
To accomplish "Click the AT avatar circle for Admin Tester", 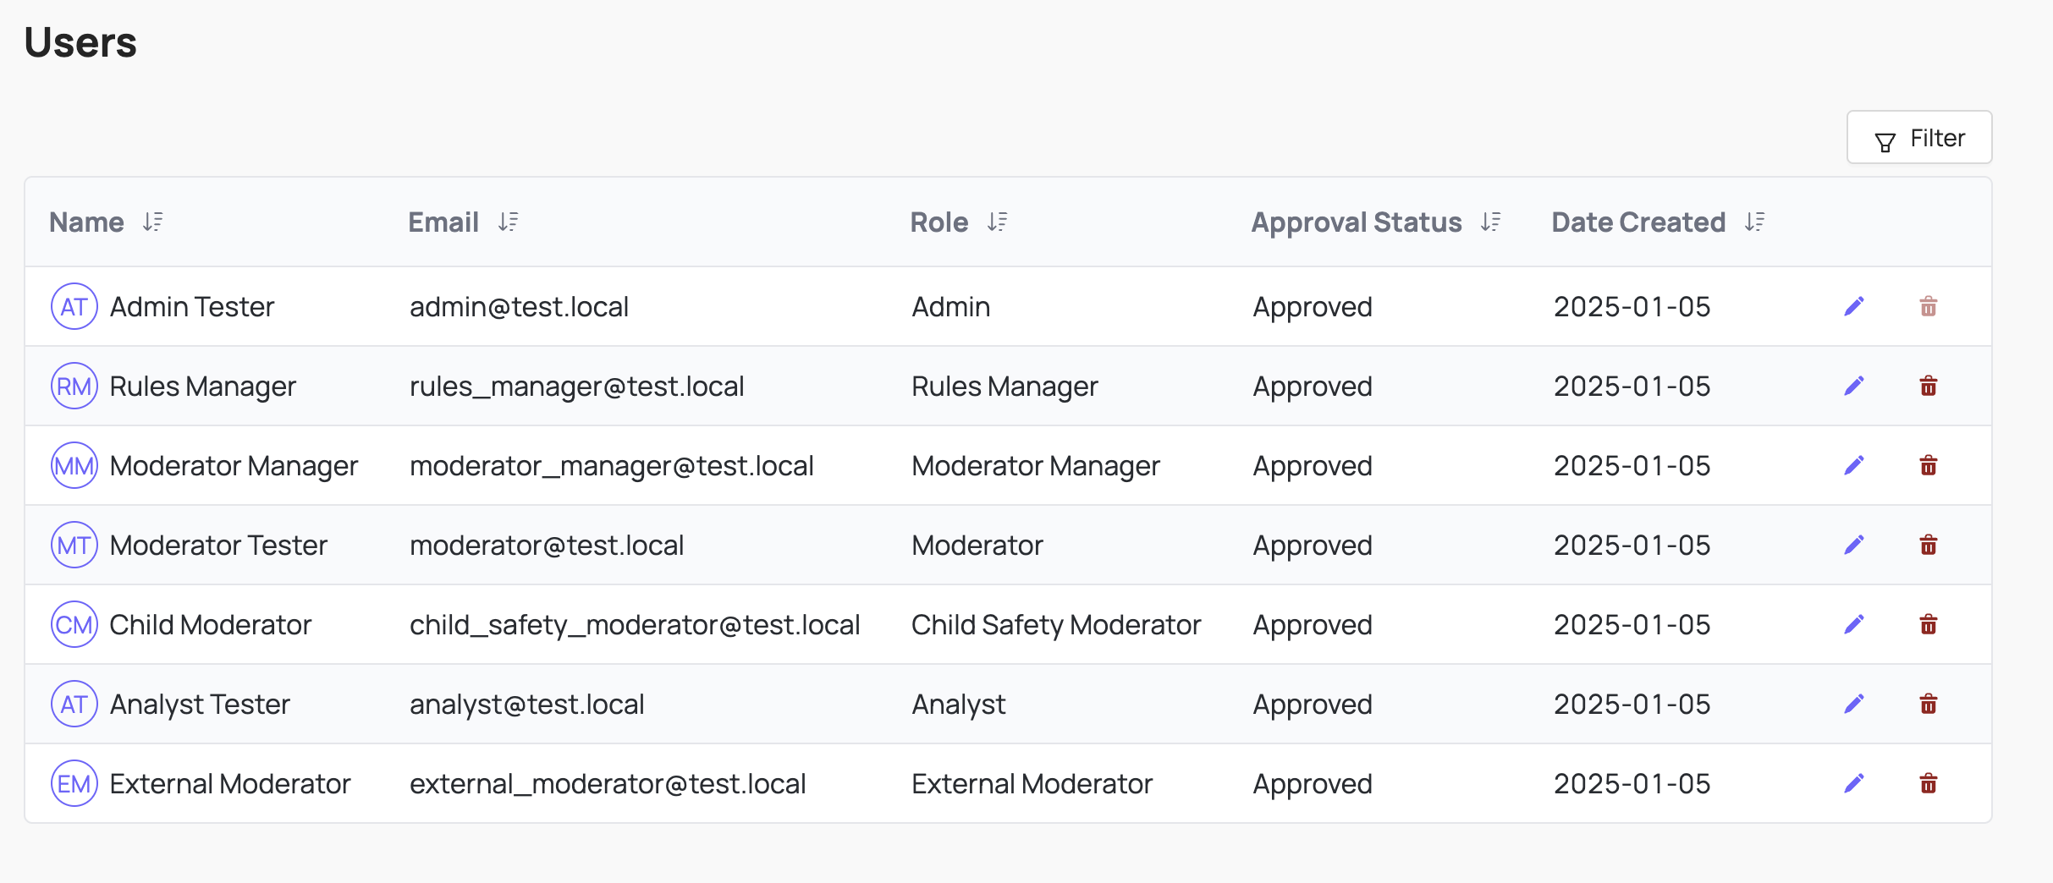I will pos(74,306).
